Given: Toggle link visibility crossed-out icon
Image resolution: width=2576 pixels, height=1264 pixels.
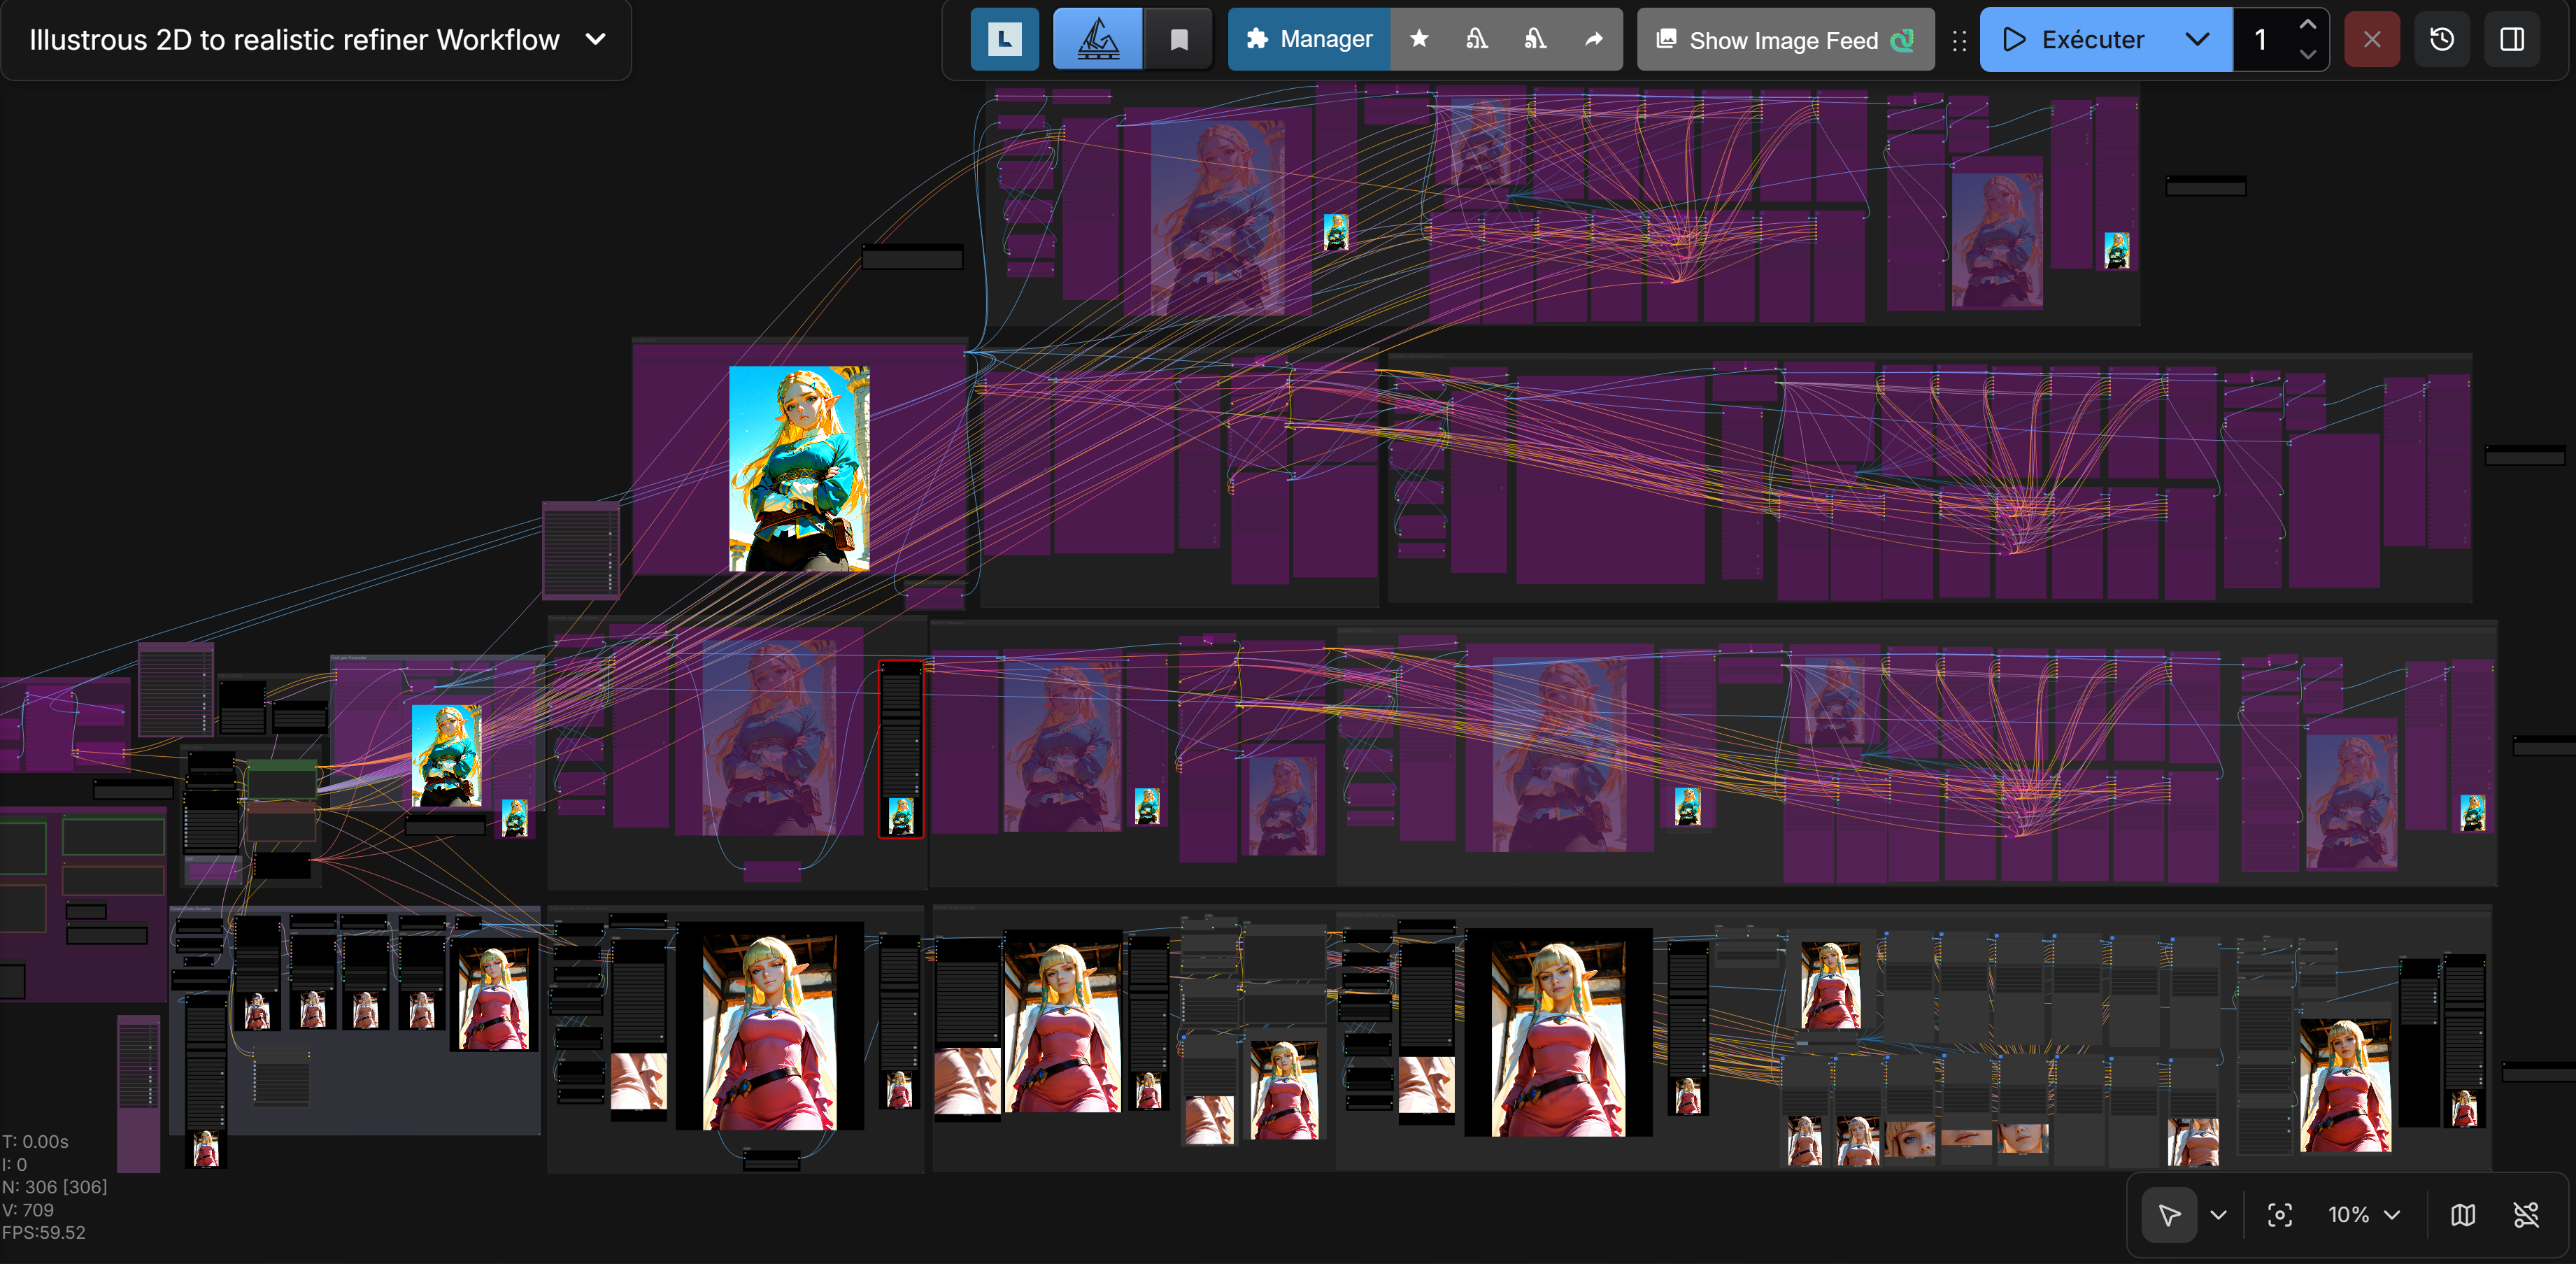Looking at the screenshot, I should [x=2525, y=1214].
